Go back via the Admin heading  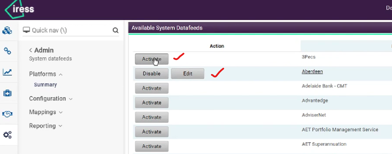[x=41, y=50]
